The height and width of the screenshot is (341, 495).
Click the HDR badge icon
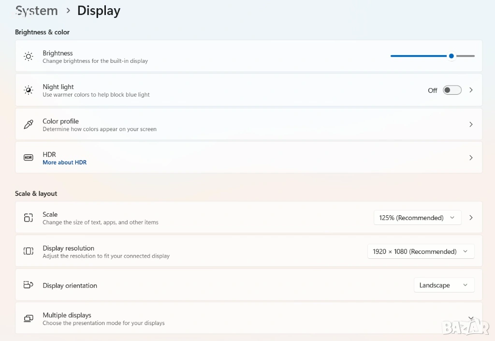point(29,158)
